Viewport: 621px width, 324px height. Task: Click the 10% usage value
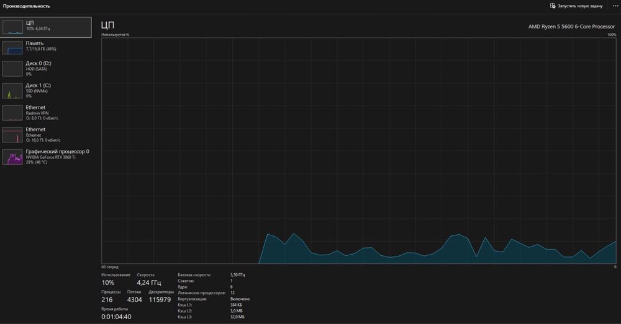pyautogui.click(x=107, y=282)
